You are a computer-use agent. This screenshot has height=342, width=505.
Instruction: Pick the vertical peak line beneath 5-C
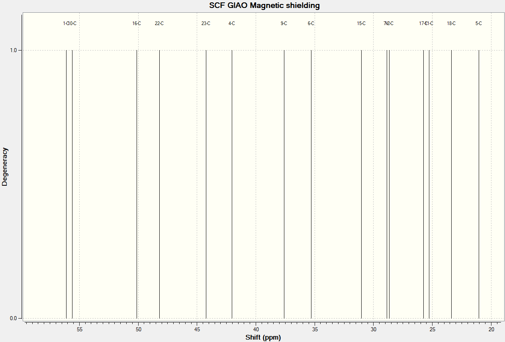(x=479, y=184)
